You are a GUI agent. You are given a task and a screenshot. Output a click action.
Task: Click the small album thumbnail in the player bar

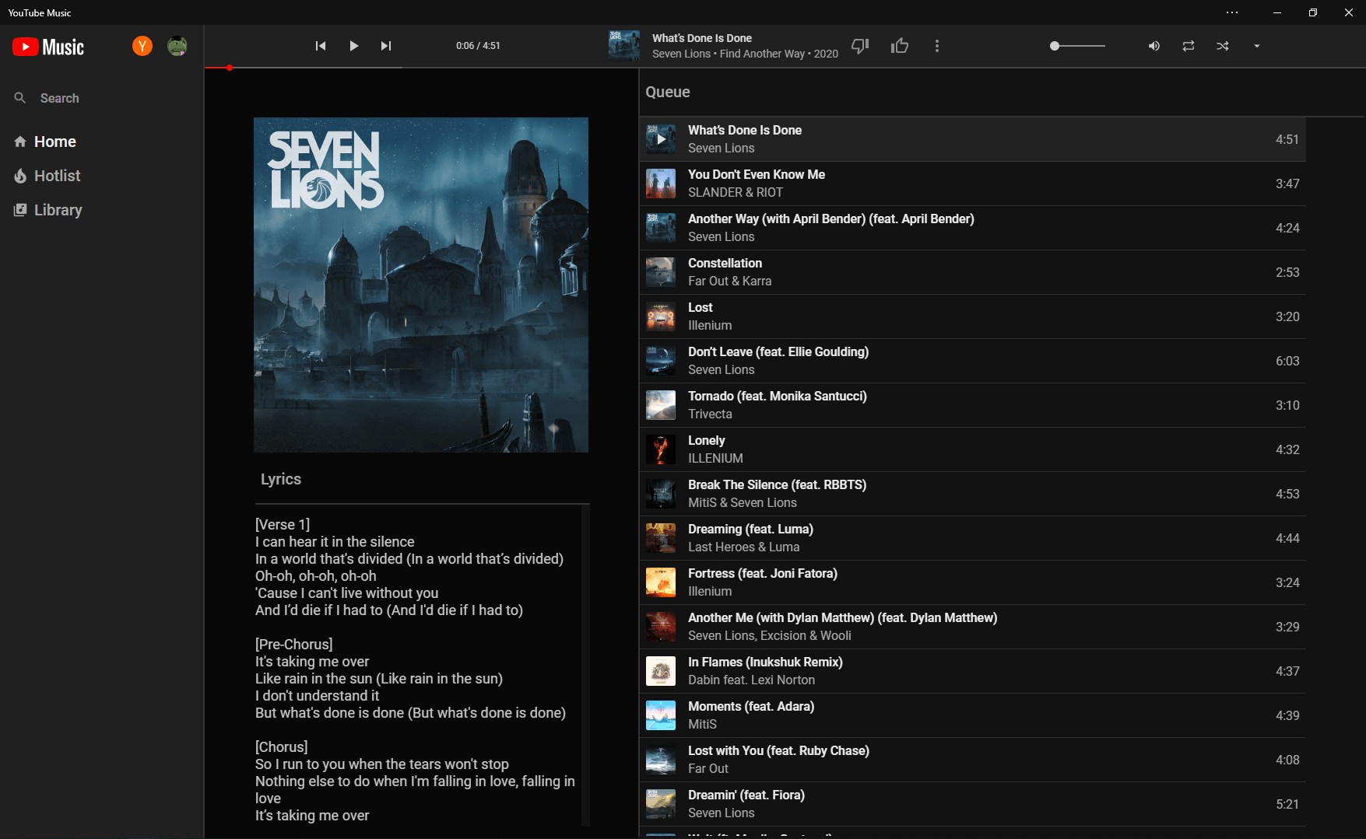624,46
